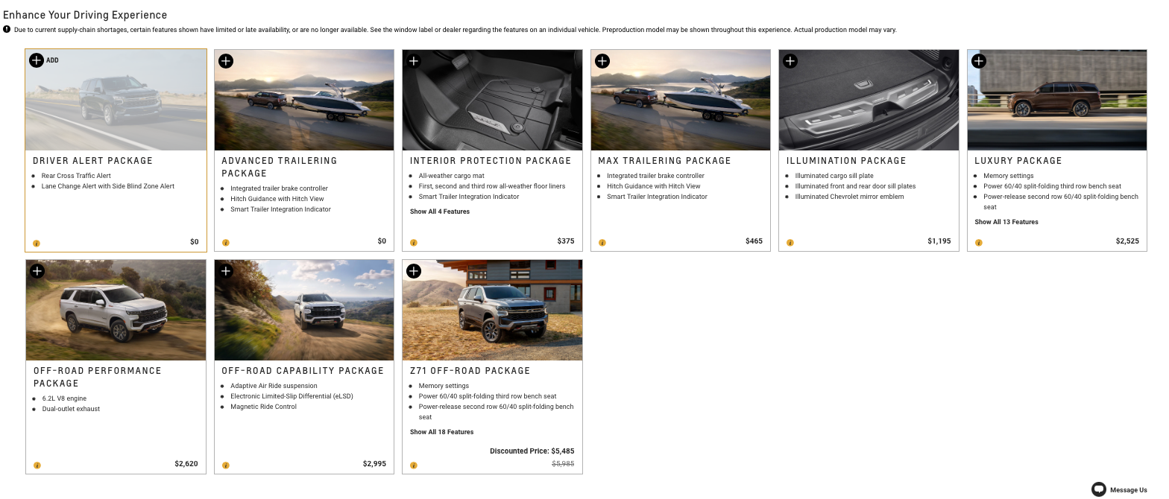Screen dimensions: 1169x499
Task: Add the Interior Protection Package plus icon
Action: coord(414,61)
